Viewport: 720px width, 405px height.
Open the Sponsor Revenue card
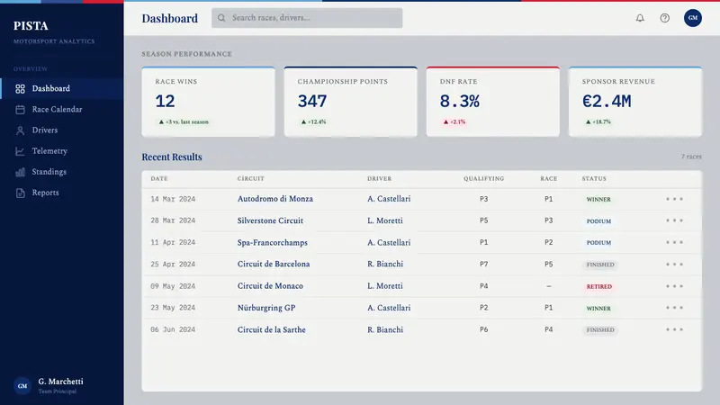point(635,102)
